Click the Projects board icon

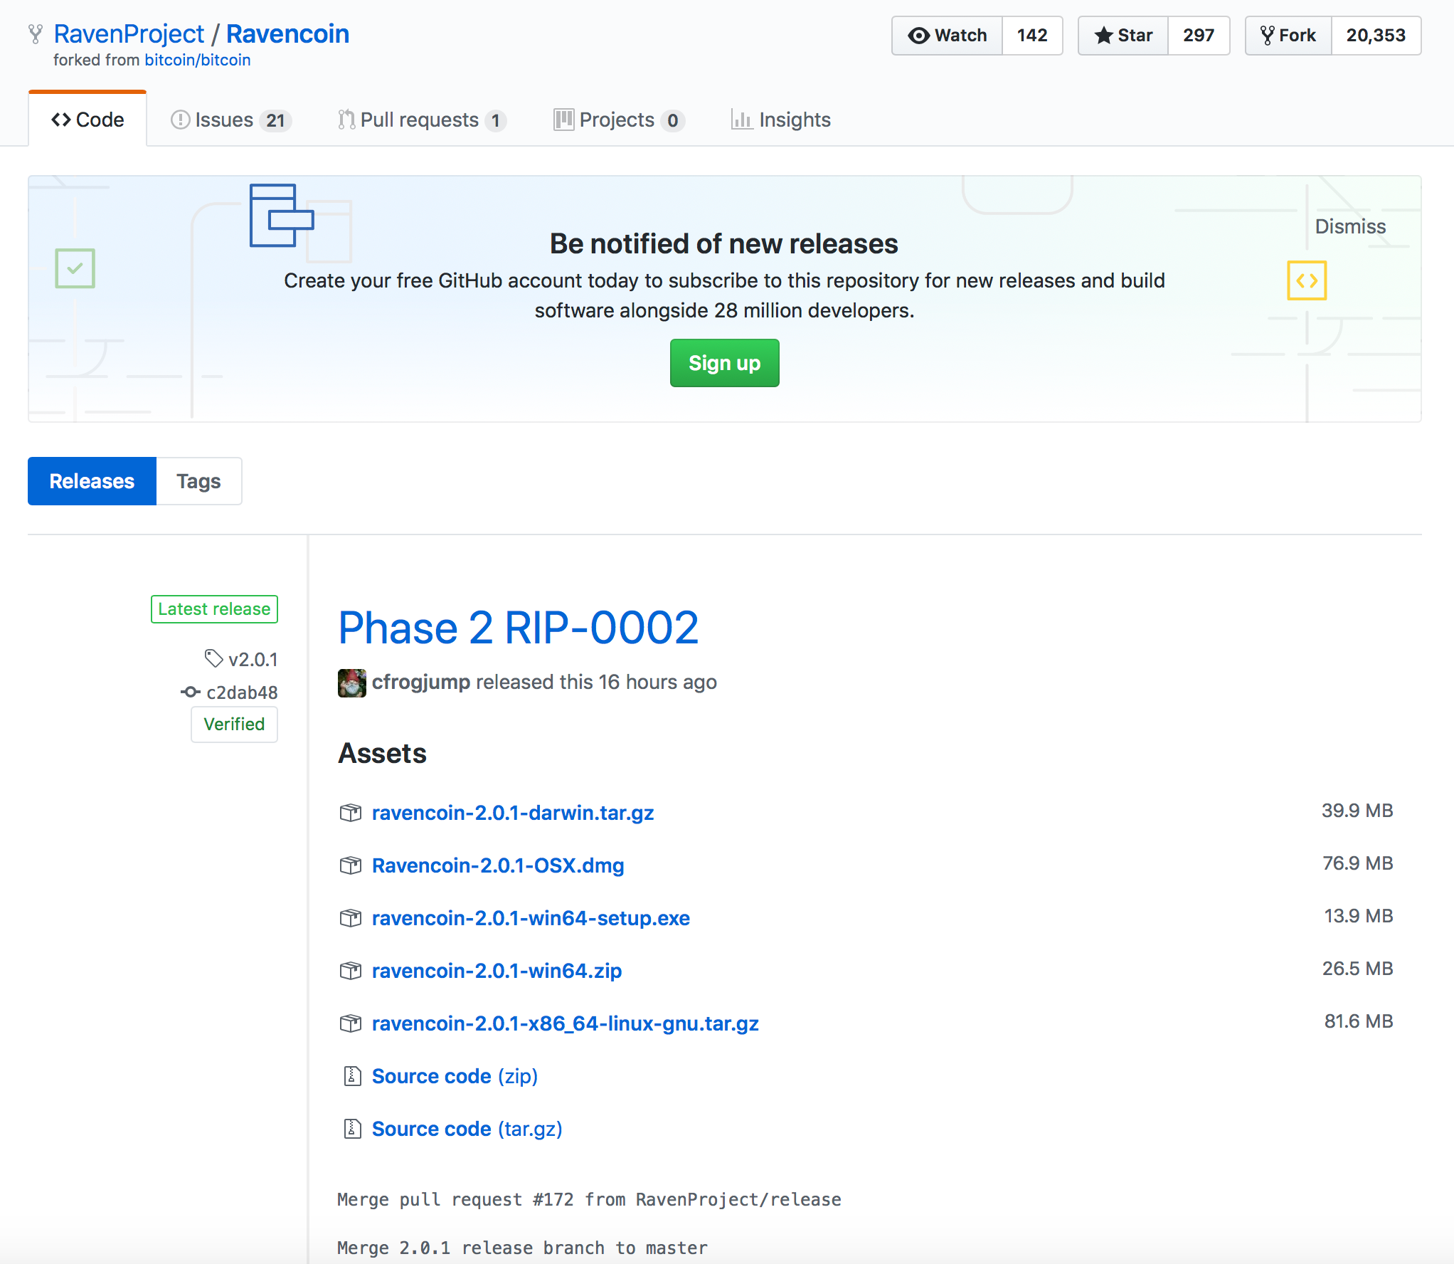coord(563,120)
